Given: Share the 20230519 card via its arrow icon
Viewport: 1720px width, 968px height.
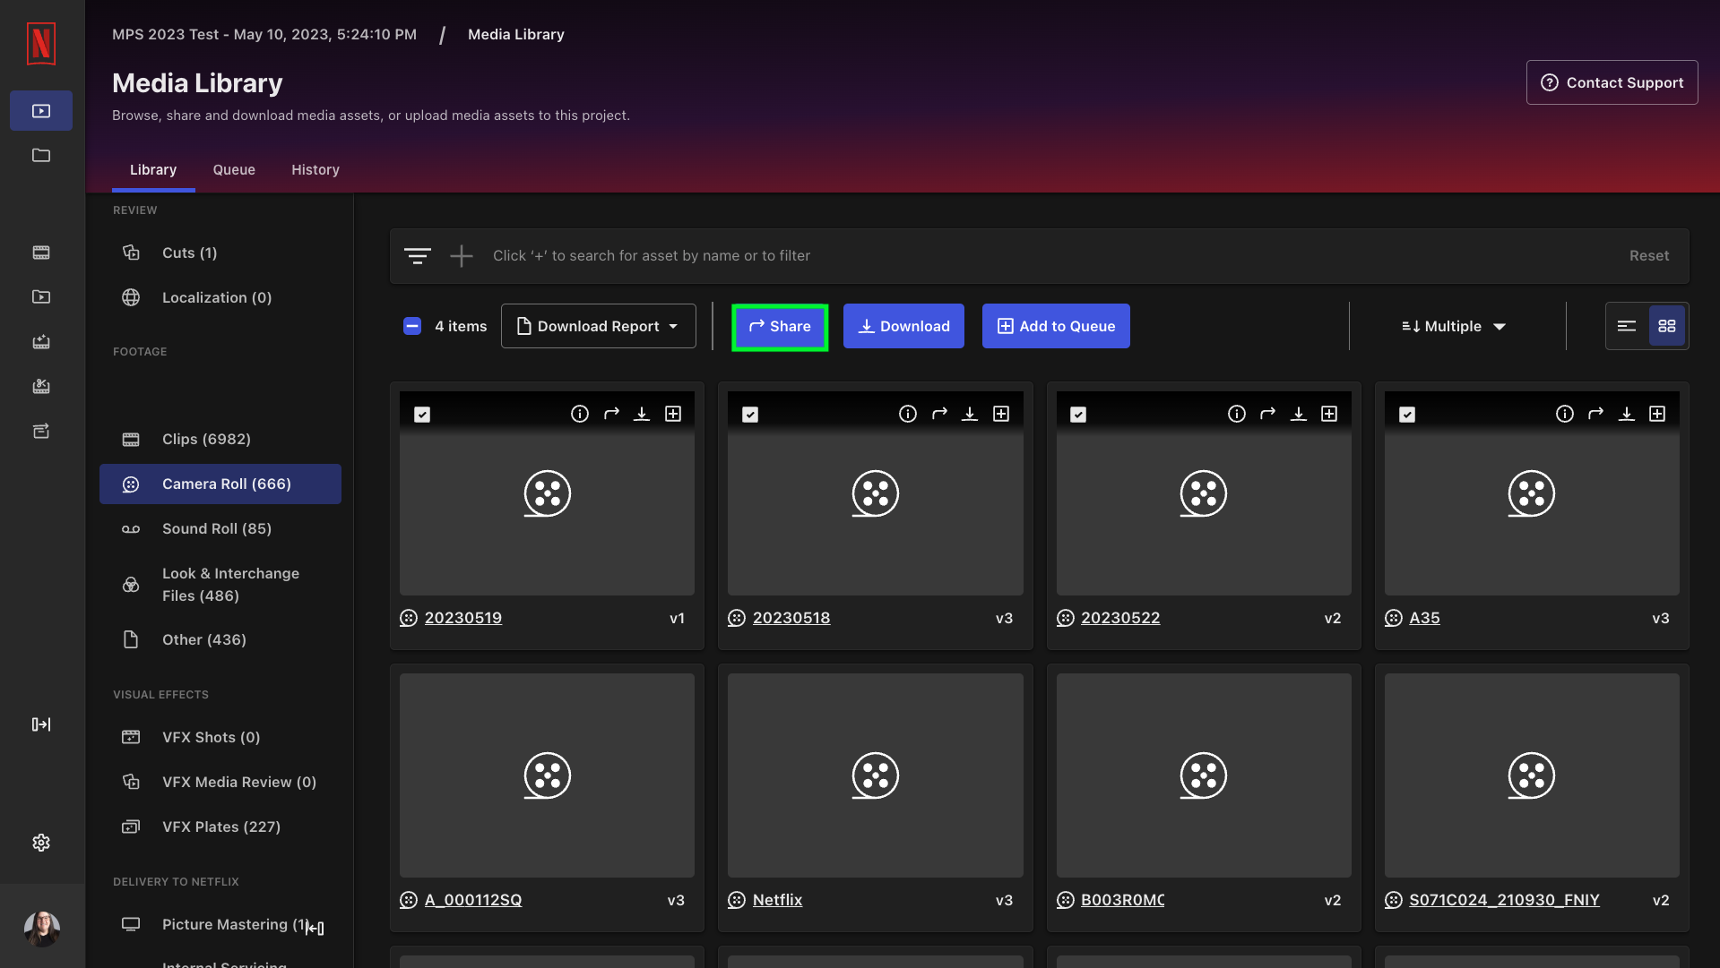Looking at the screenshot, I should [611, 414].
